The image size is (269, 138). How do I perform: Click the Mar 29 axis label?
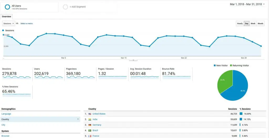244,58
